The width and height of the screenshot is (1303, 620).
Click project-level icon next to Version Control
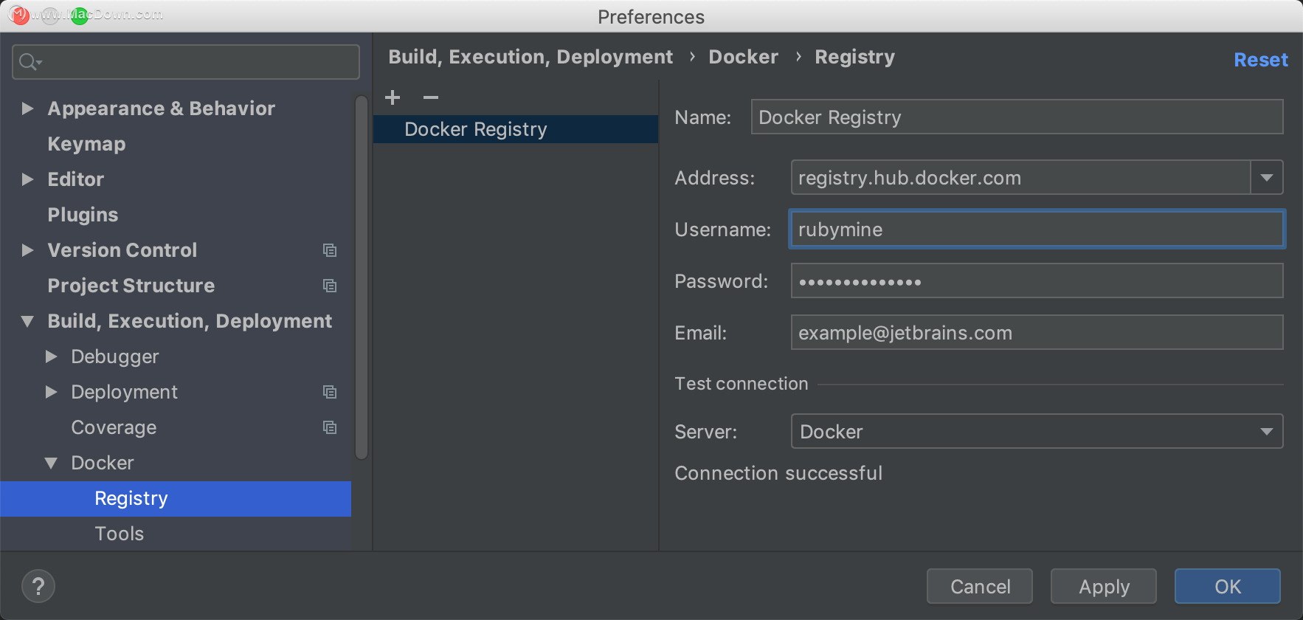pyautogui.click(x=330, y=250)
